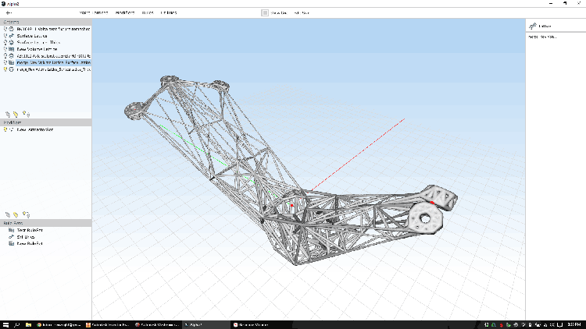Click the merge object text in the right panel
Image resolution: width=586 pixels, height=329 pixels.
(542, 37)
